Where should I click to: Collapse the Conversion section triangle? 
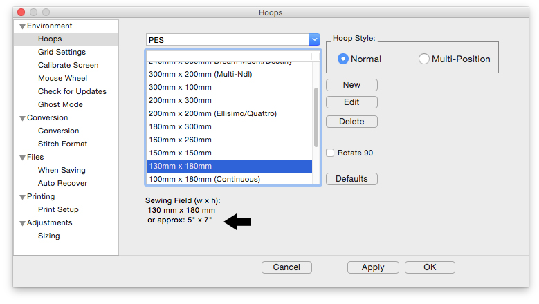tap(22, 118)
